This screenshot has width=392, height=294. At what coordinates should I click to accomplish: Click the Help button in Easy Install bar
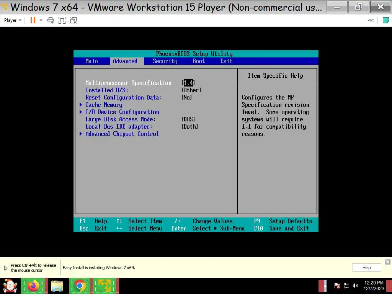(366, 268)
